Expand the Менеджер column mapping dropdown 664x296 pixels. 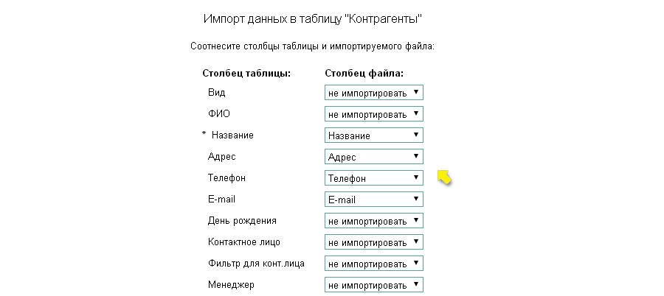click(373, 285)
